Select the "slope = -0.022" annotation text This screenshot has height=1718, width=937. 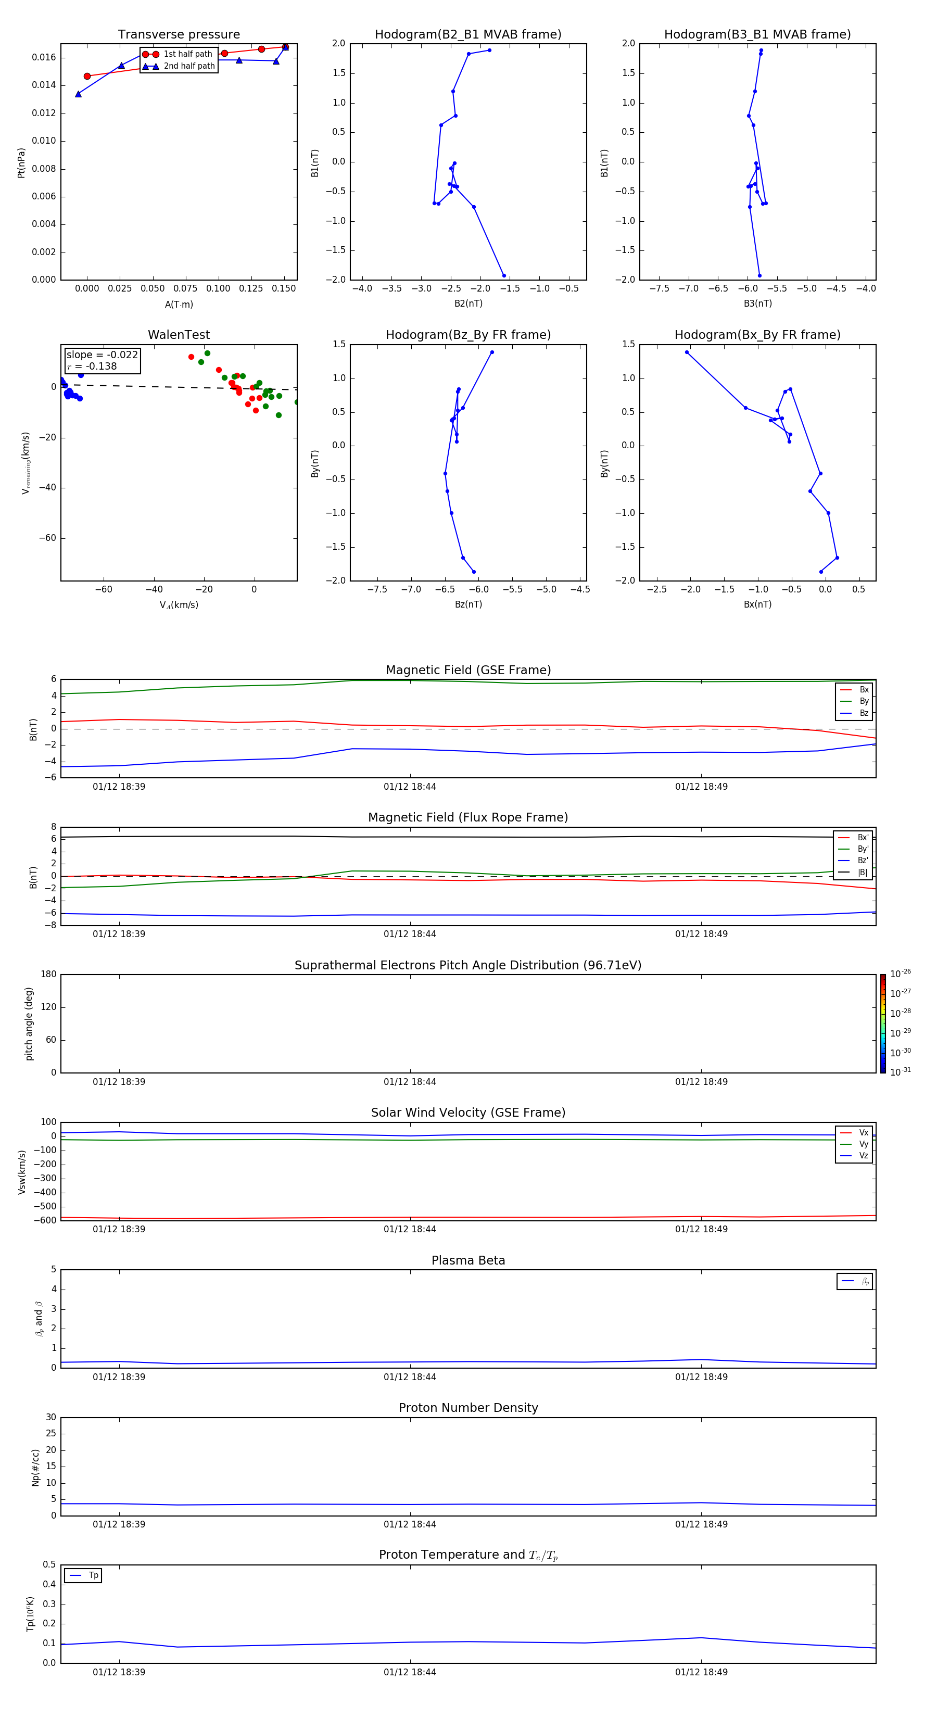[x=102, y=355]
